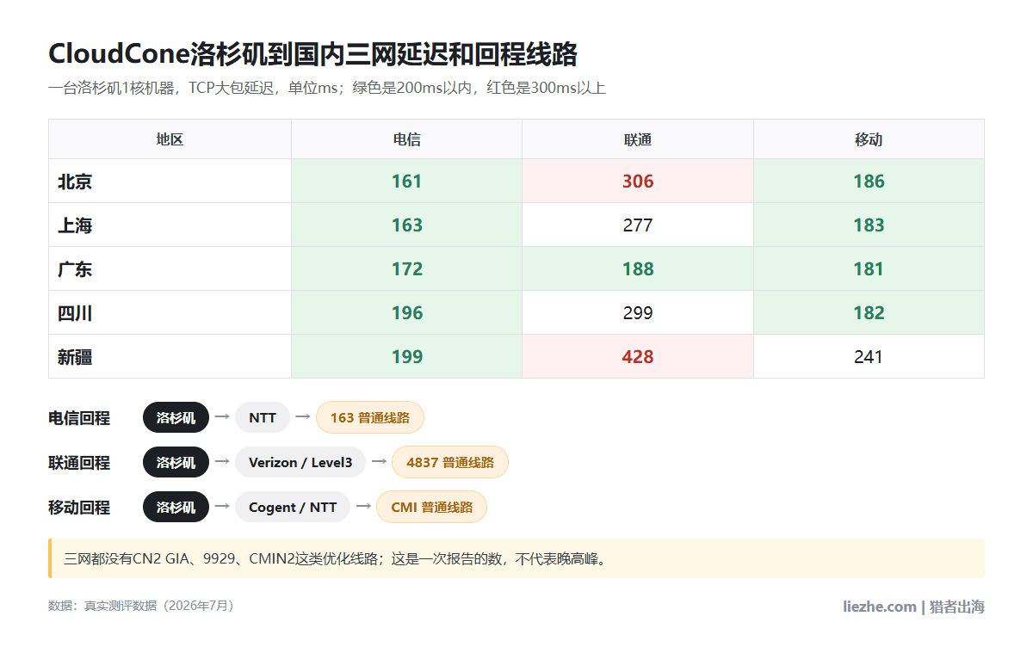Click the "4837 普通线路" orange tag

[450, 462]
